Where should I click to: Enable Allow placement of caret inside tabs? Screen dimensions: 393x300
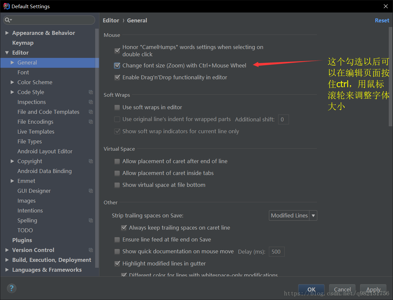(117, 173)
